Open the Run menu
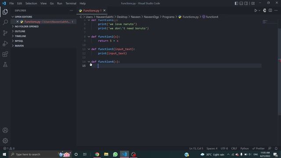The height and width of the screenshot is (158, 281). [x=60, y=4]
